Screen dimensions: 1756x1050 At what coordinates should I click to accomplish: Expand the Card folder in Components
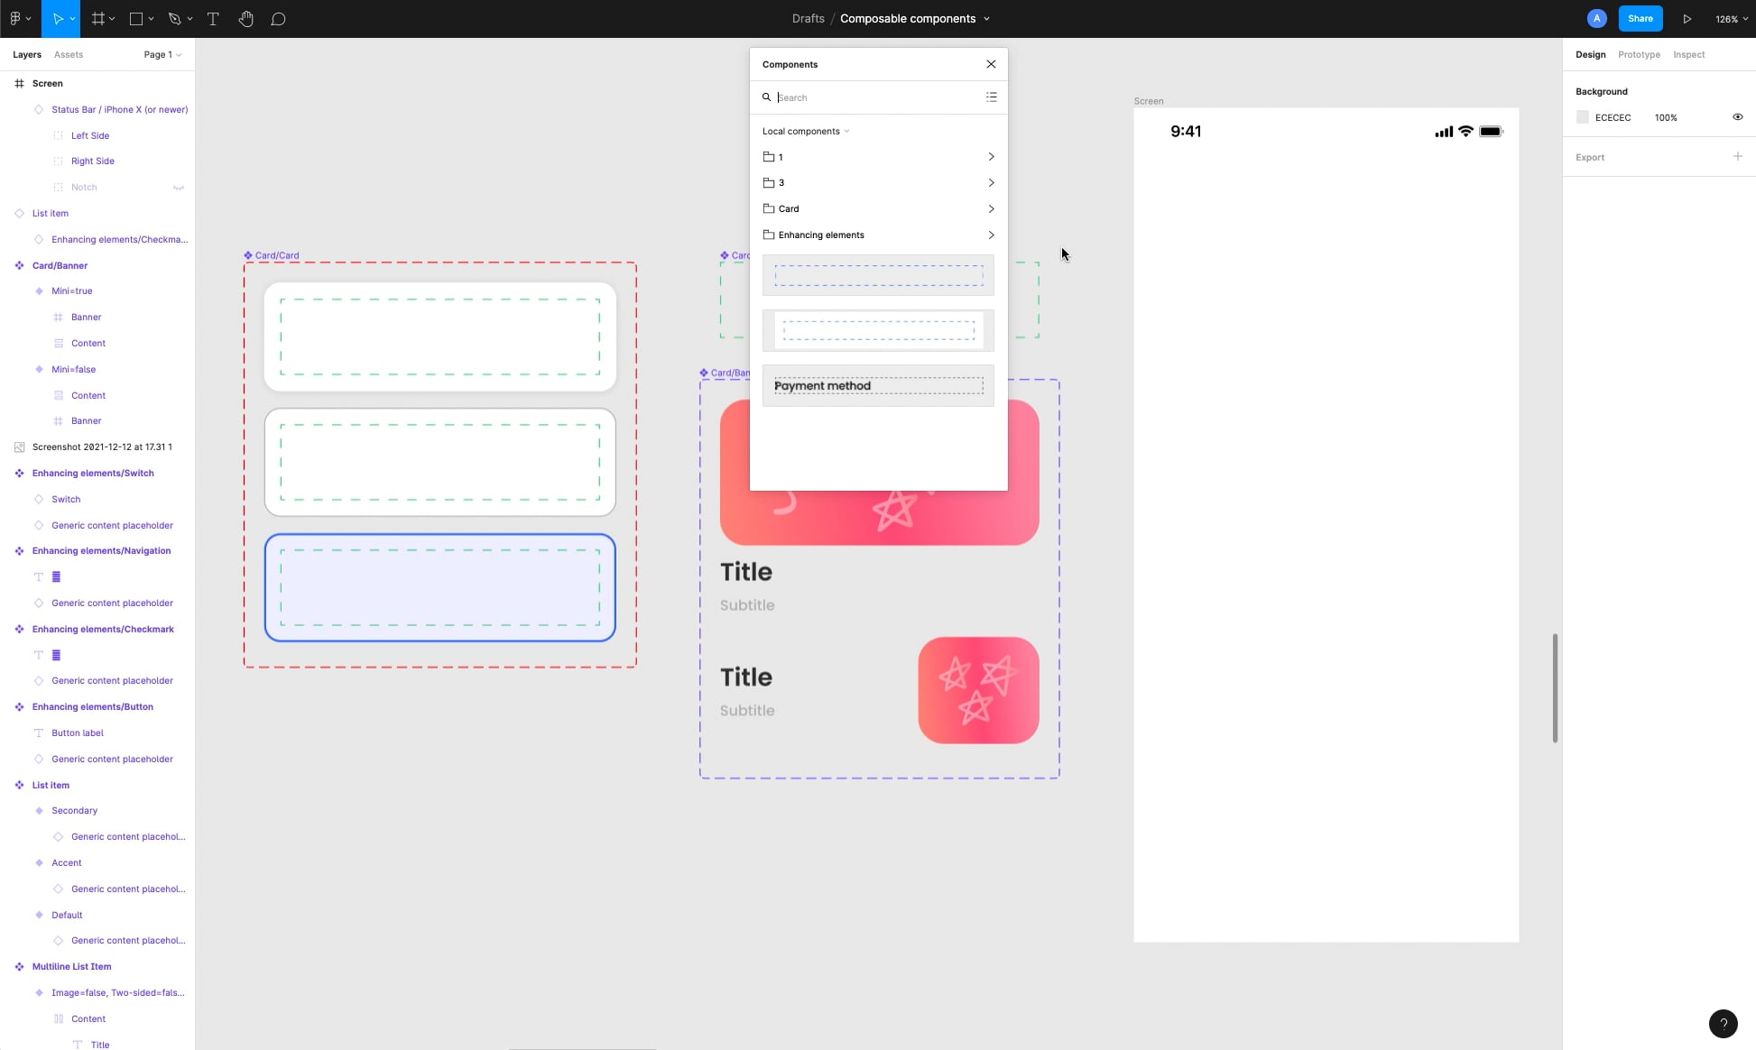click(878, 208)
